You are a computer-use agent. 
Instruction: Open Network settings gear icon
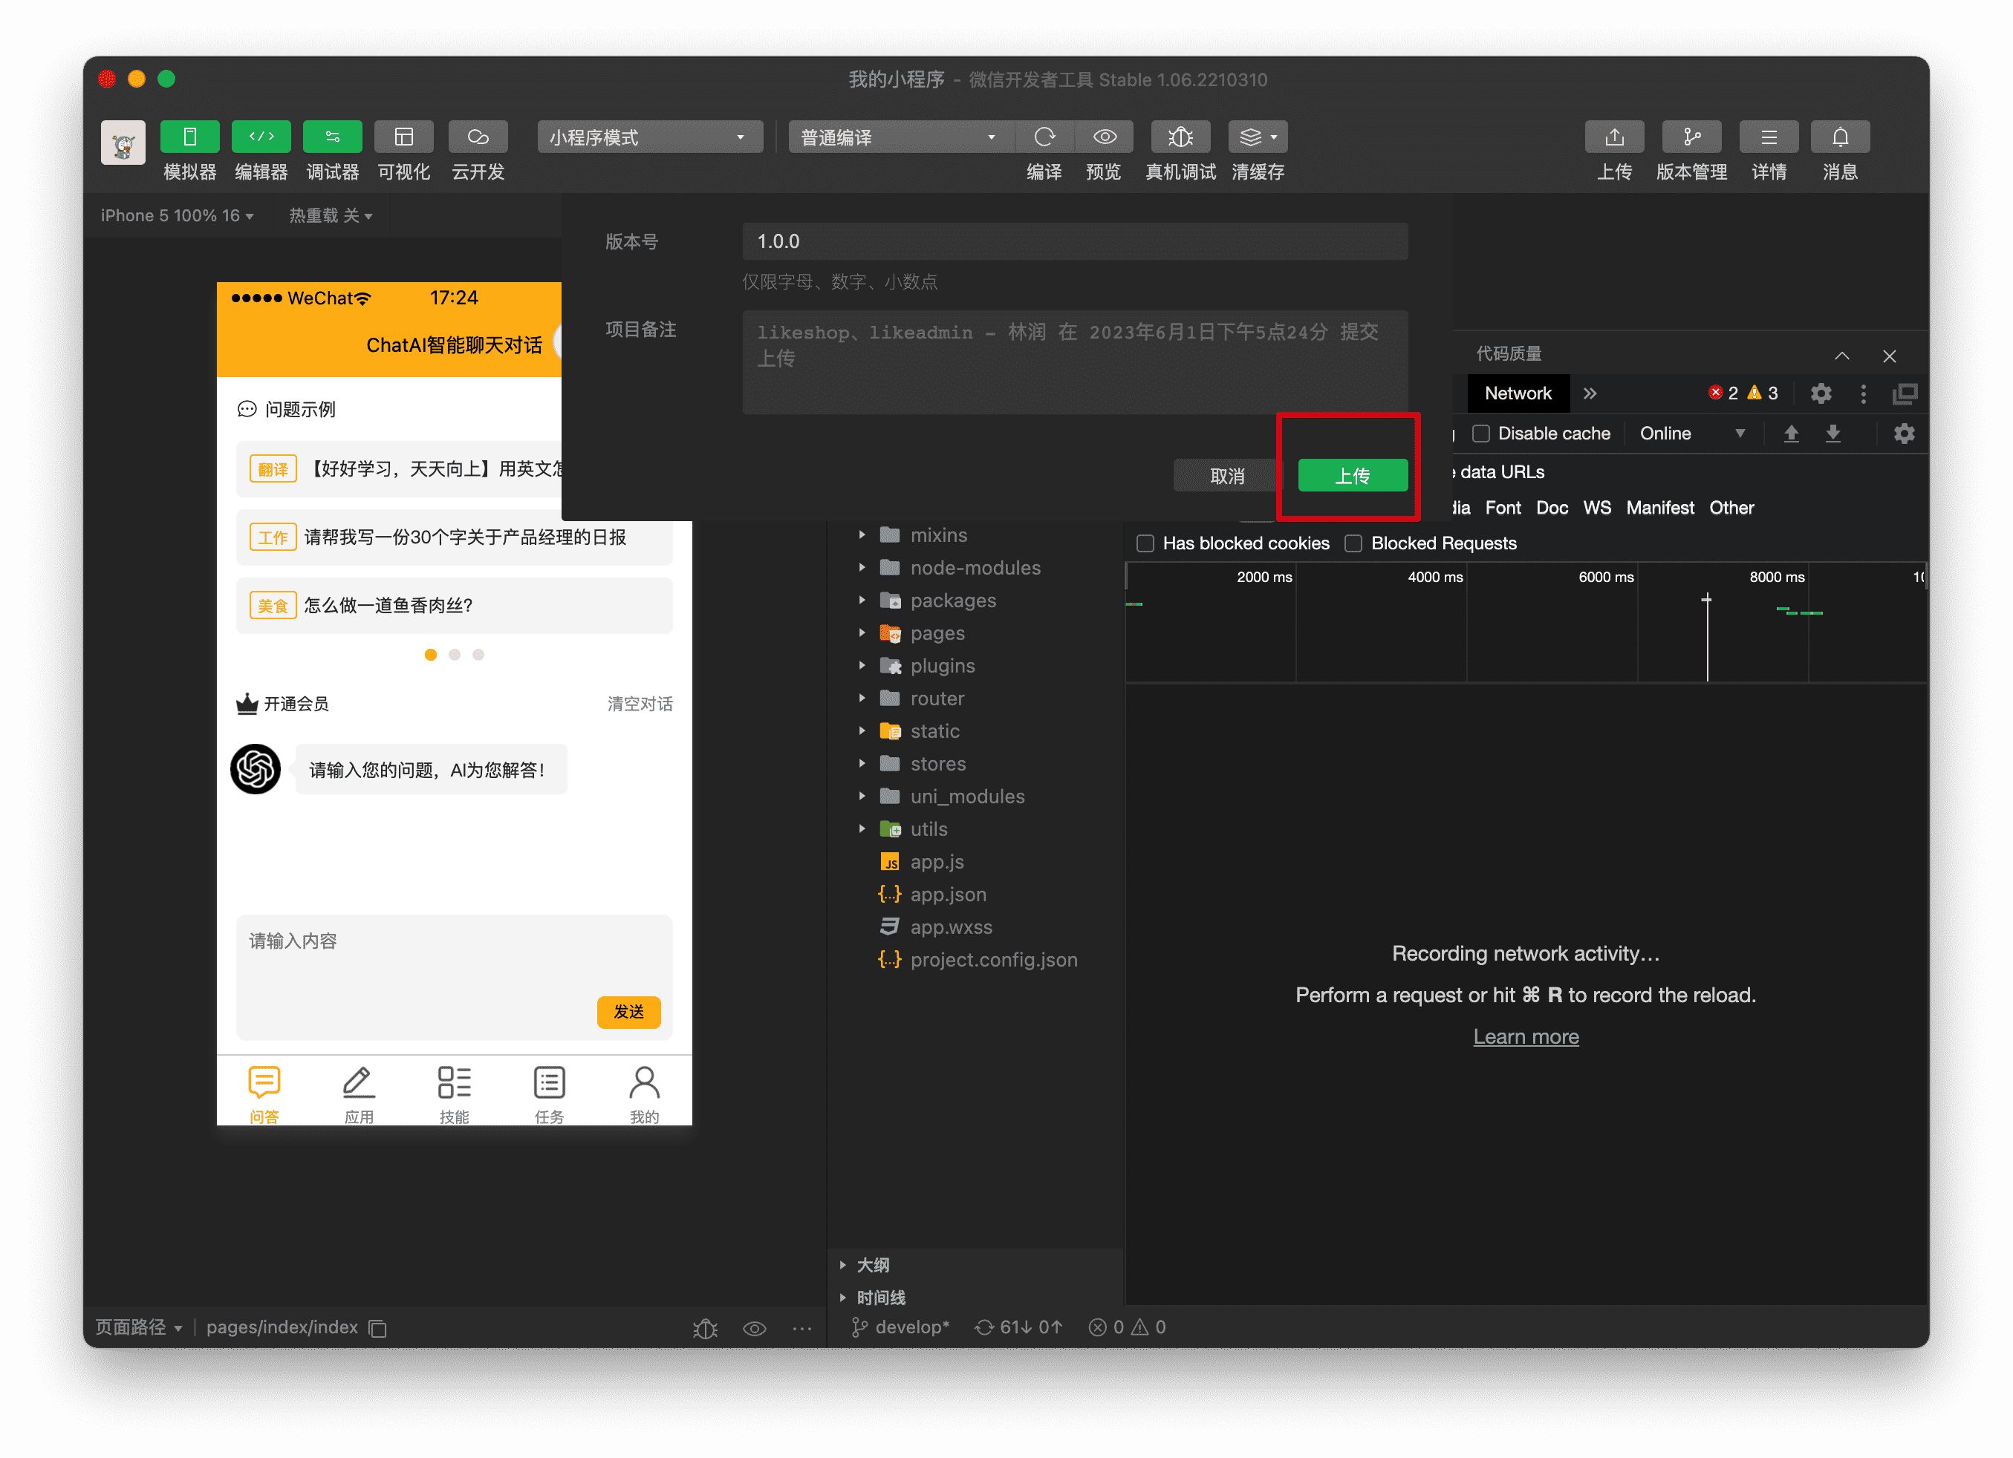point(1904,434)
